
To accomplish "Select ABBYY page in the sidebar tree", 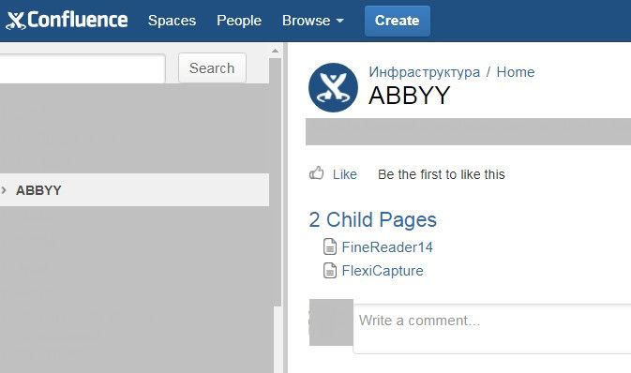I will [38, 190].
